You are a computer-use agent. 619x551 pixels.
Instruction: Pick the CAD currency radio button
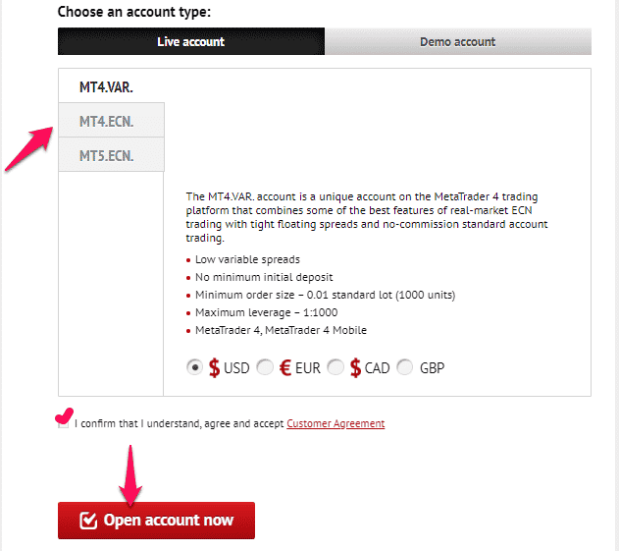(x=335, y=367)
